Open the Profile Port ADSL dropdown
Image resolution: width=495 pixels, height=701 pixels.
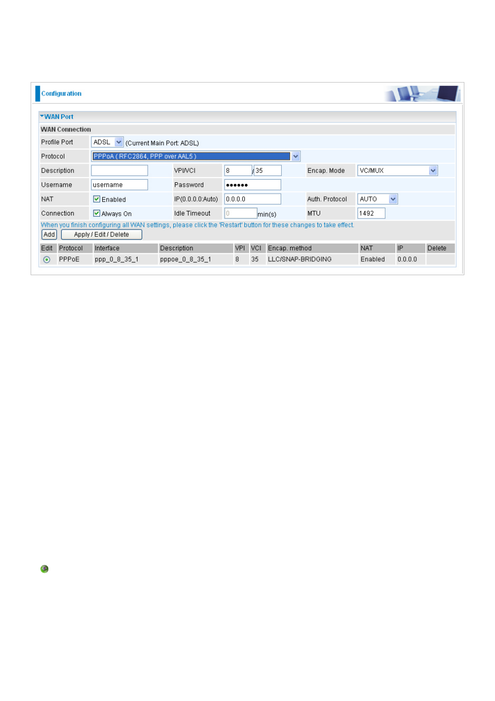click(x=107, y=142)
